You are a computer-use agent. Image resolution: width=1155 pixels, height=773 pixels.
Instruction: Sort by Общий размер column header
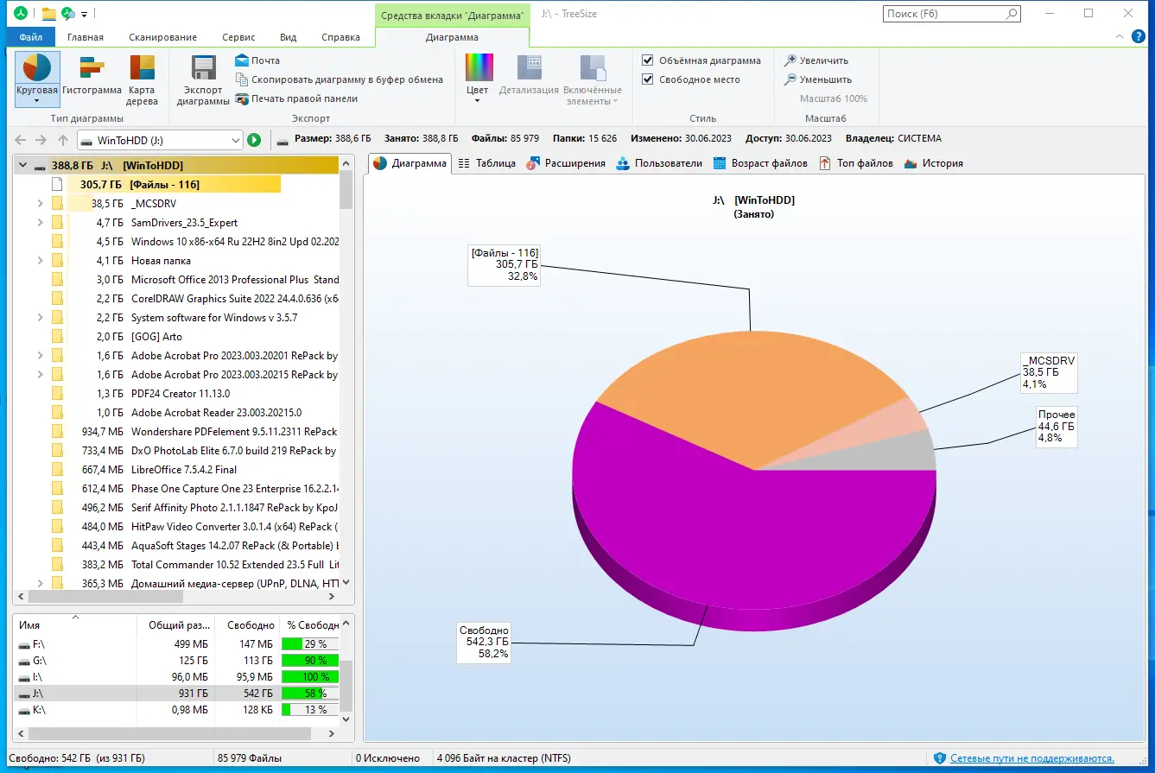[178, 624]
